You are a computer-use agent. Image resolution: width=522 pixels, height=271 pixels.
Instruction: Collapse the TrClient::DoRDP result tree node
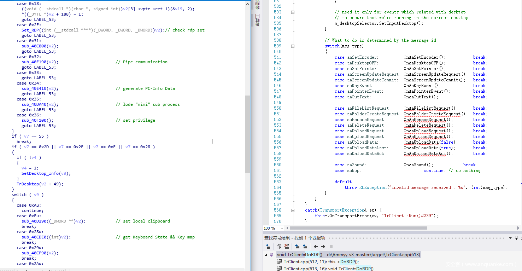pos(266,255)
